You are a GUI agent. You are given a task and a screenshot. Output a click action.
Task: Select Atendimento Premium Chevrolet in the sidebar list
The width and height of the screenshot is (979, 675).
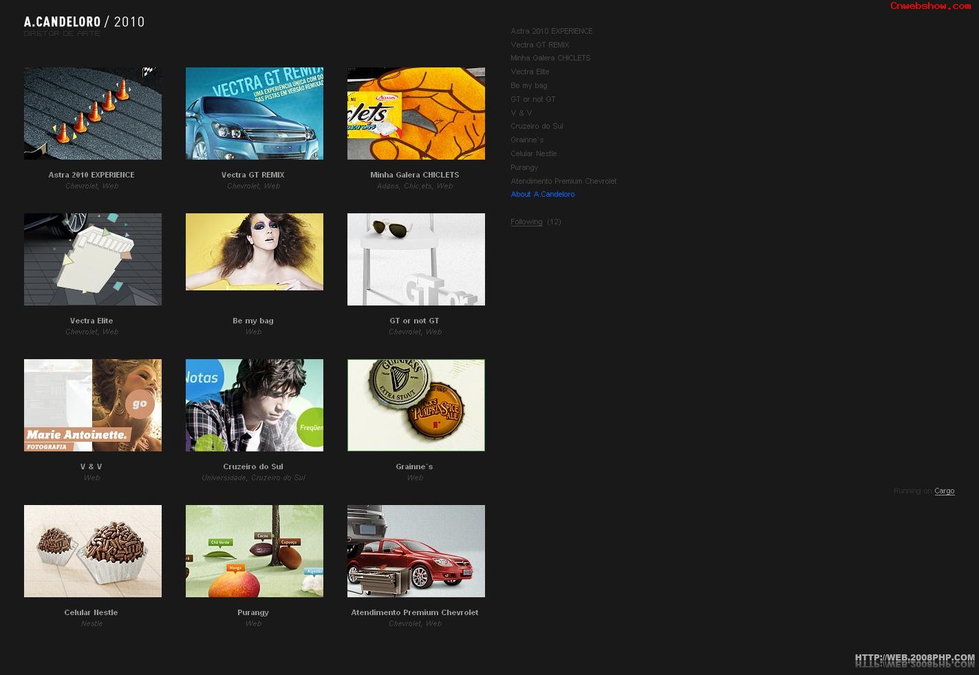[x=563, y=181]
